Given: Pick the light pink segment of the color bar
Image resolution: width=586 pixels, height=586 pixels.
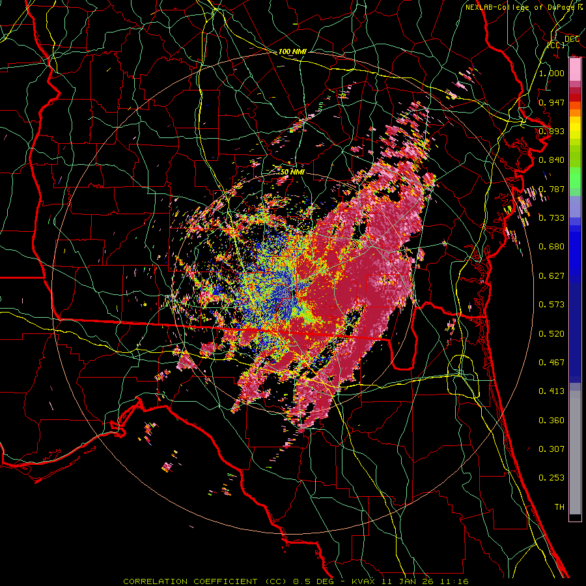Looking at the screenshot, I should (x=575, y=70).
